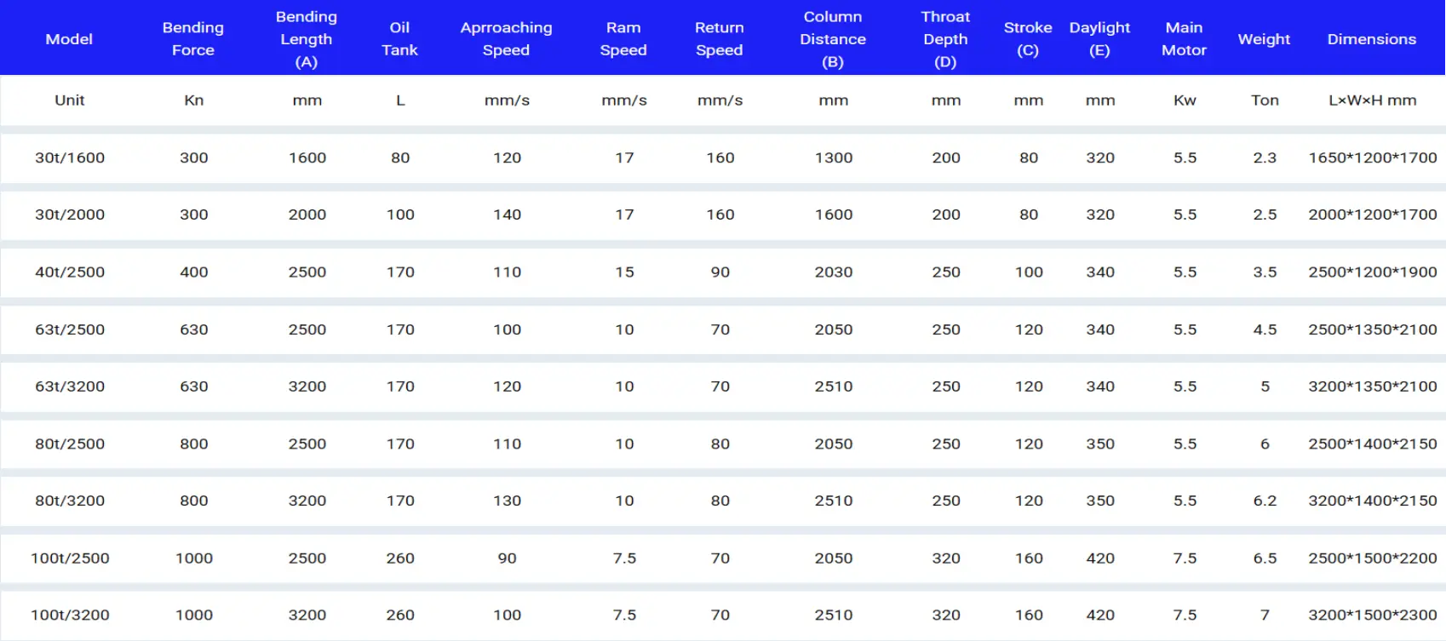Click the Aprroaching Speed header

[506, 39]
